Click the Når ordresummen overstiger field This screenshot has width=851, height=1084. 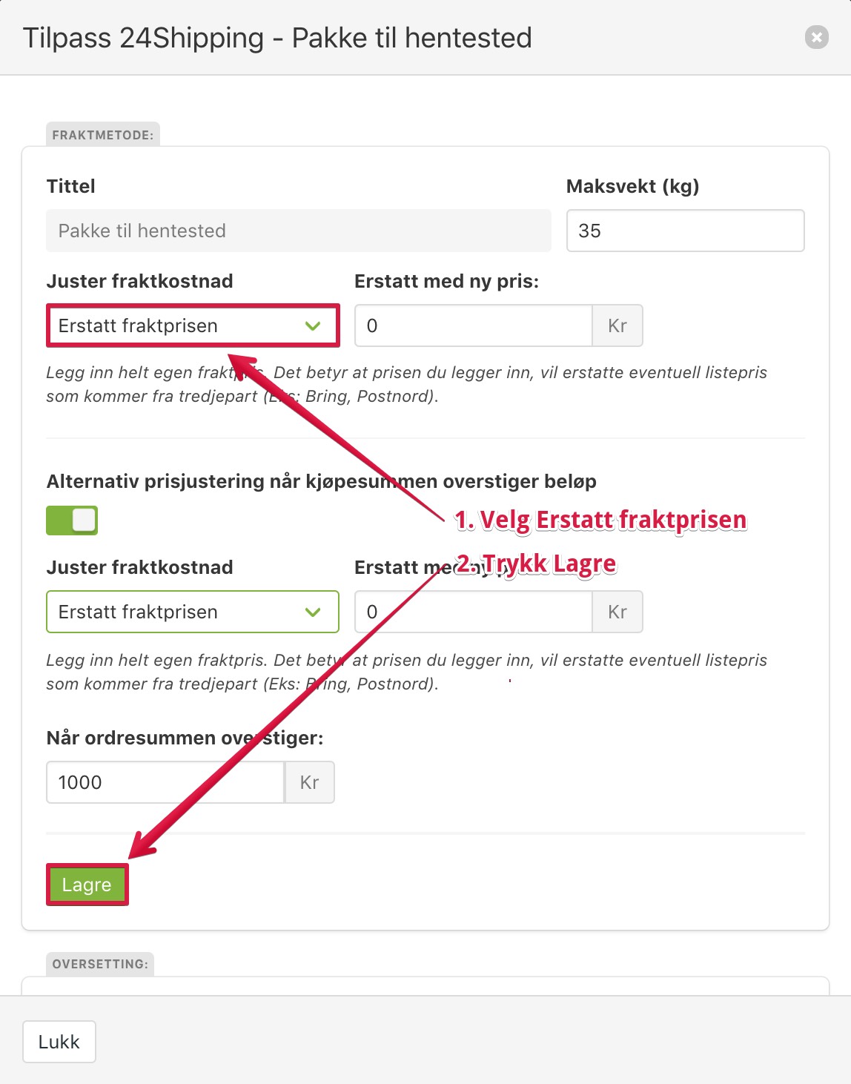165,782
